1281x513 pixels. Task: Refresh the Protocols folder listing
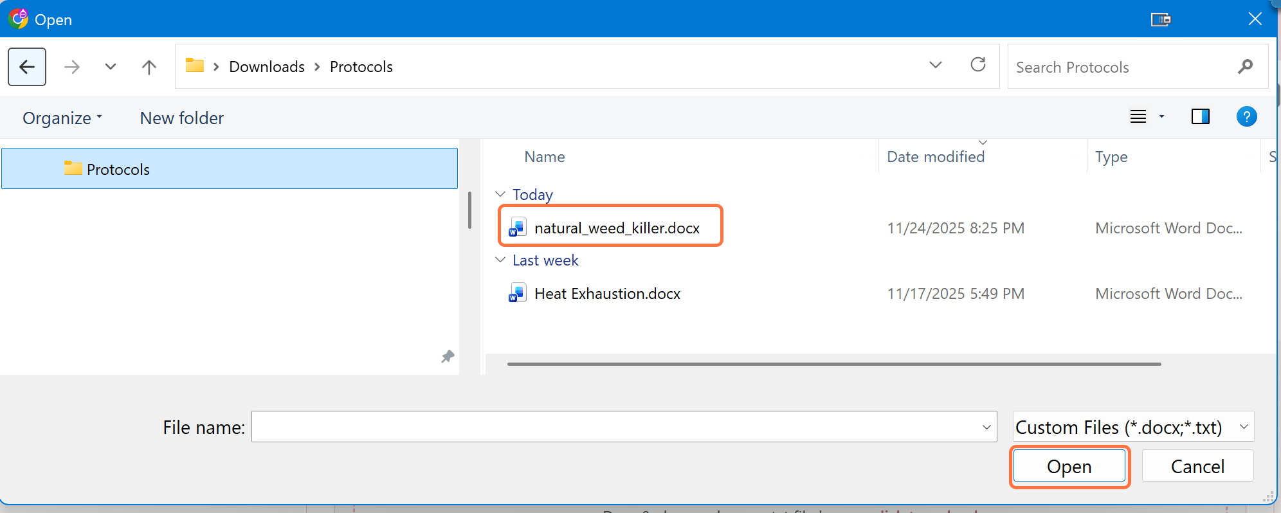click(977, 65)
